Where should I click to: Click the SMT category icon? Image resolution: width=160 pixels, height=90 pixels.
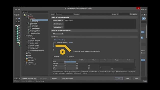tap(27, 52)
